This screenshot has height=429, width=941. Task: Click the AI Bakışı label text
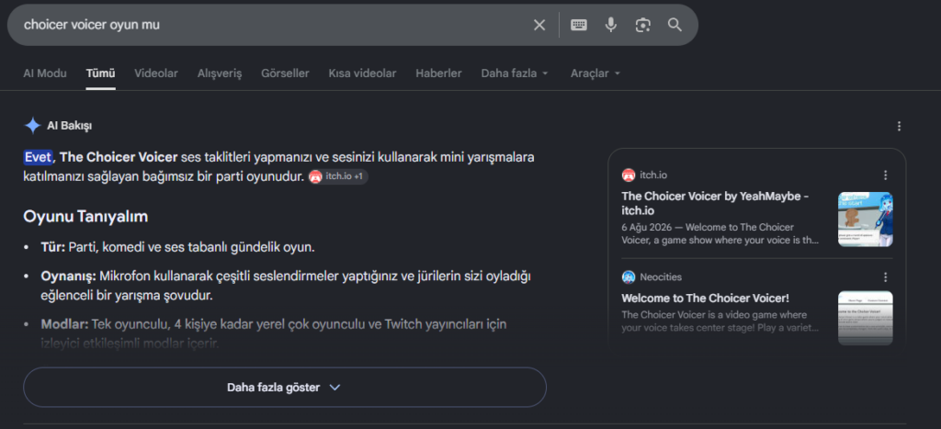coord(70,126)
